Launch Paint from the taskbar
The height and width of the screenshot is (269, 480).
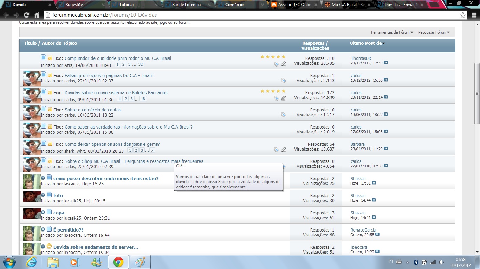point(140,262)
